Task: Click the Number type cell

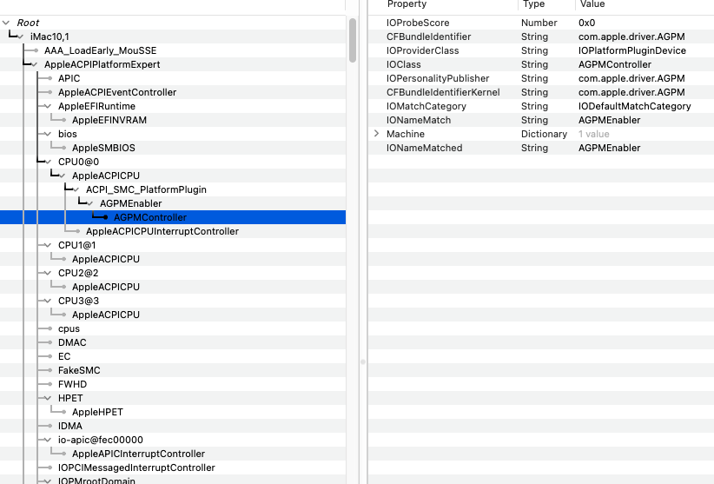Action: tap(539, 23)
